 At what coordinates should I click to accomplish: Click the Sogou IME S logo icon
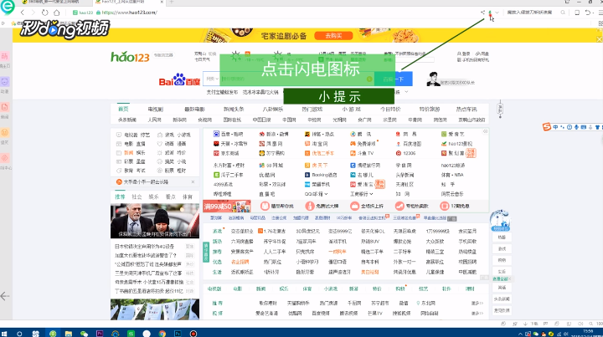click(547, 126)
